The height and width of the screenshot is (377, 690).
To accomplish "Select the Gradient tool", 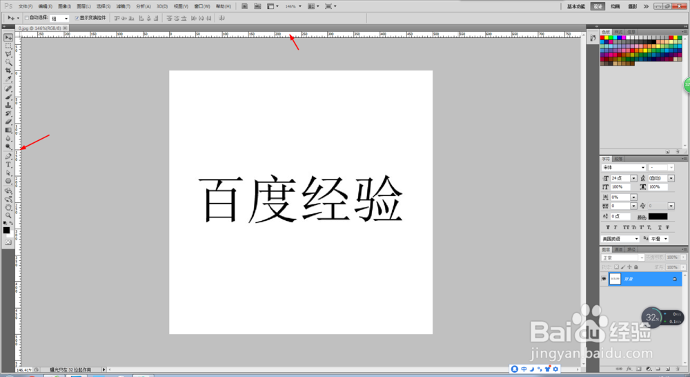I will 8,130.
